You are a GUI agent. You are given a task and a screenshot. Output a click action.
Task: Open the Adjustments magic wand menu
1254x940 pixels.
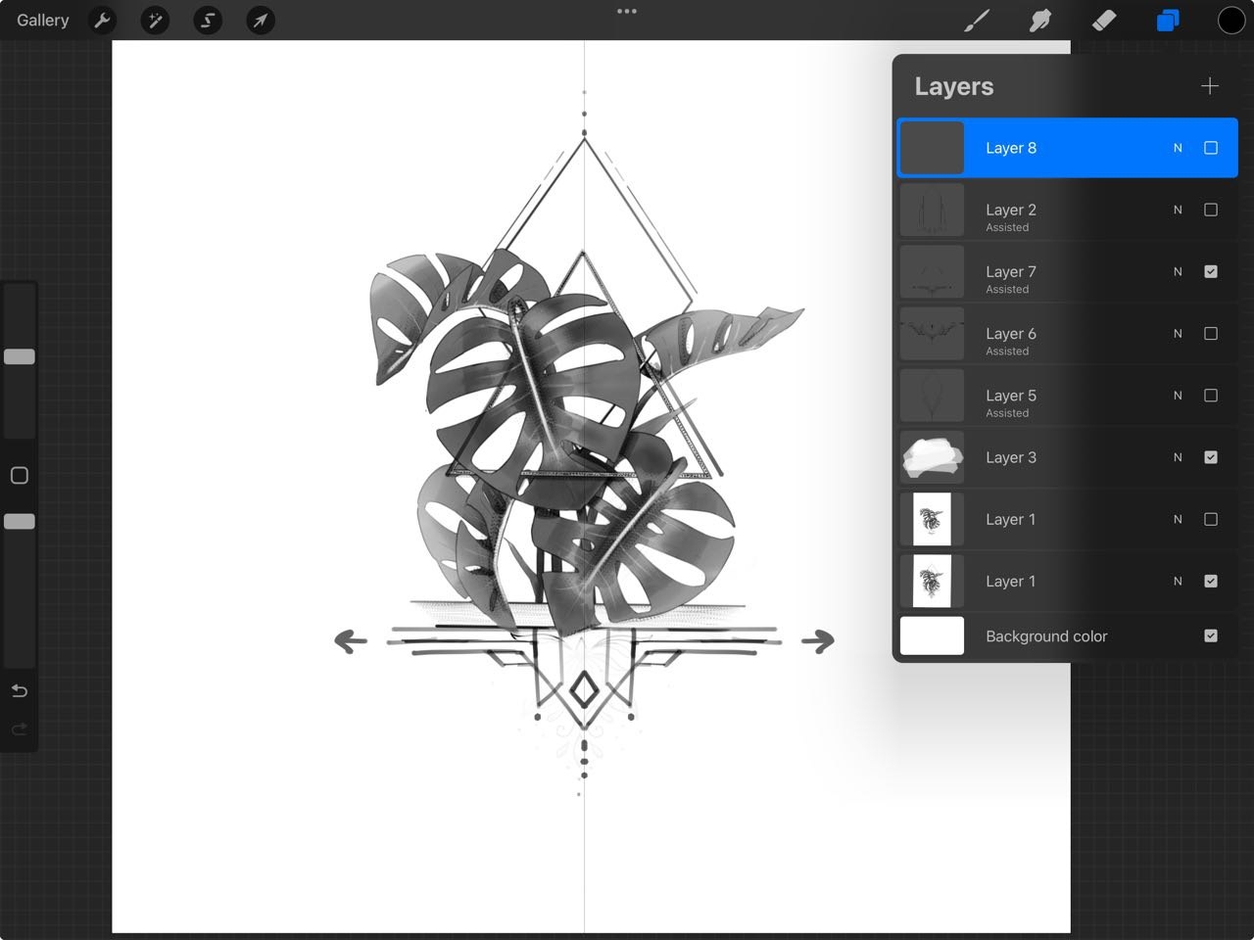[x=155, y=21]
